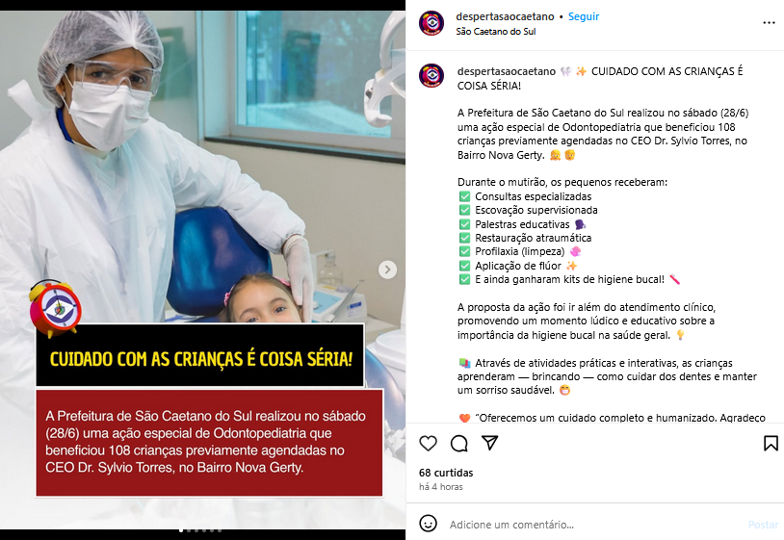Open the three-dot more options menu
Screen dimensions: 784x540
click(x=769, y=23)
